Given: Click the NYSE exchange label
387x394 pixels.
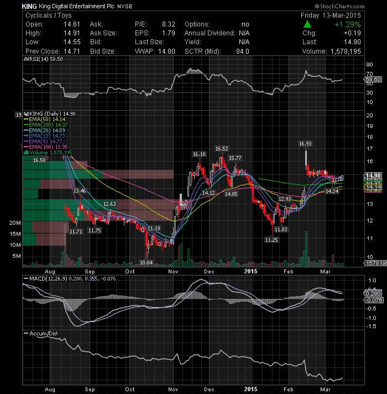Looking at the screenshot, I should pyautogui.click(x=125, y=7).
